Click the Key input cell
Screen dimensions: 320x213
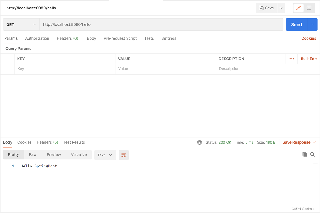pyautogui.click(x=65, y=69)
